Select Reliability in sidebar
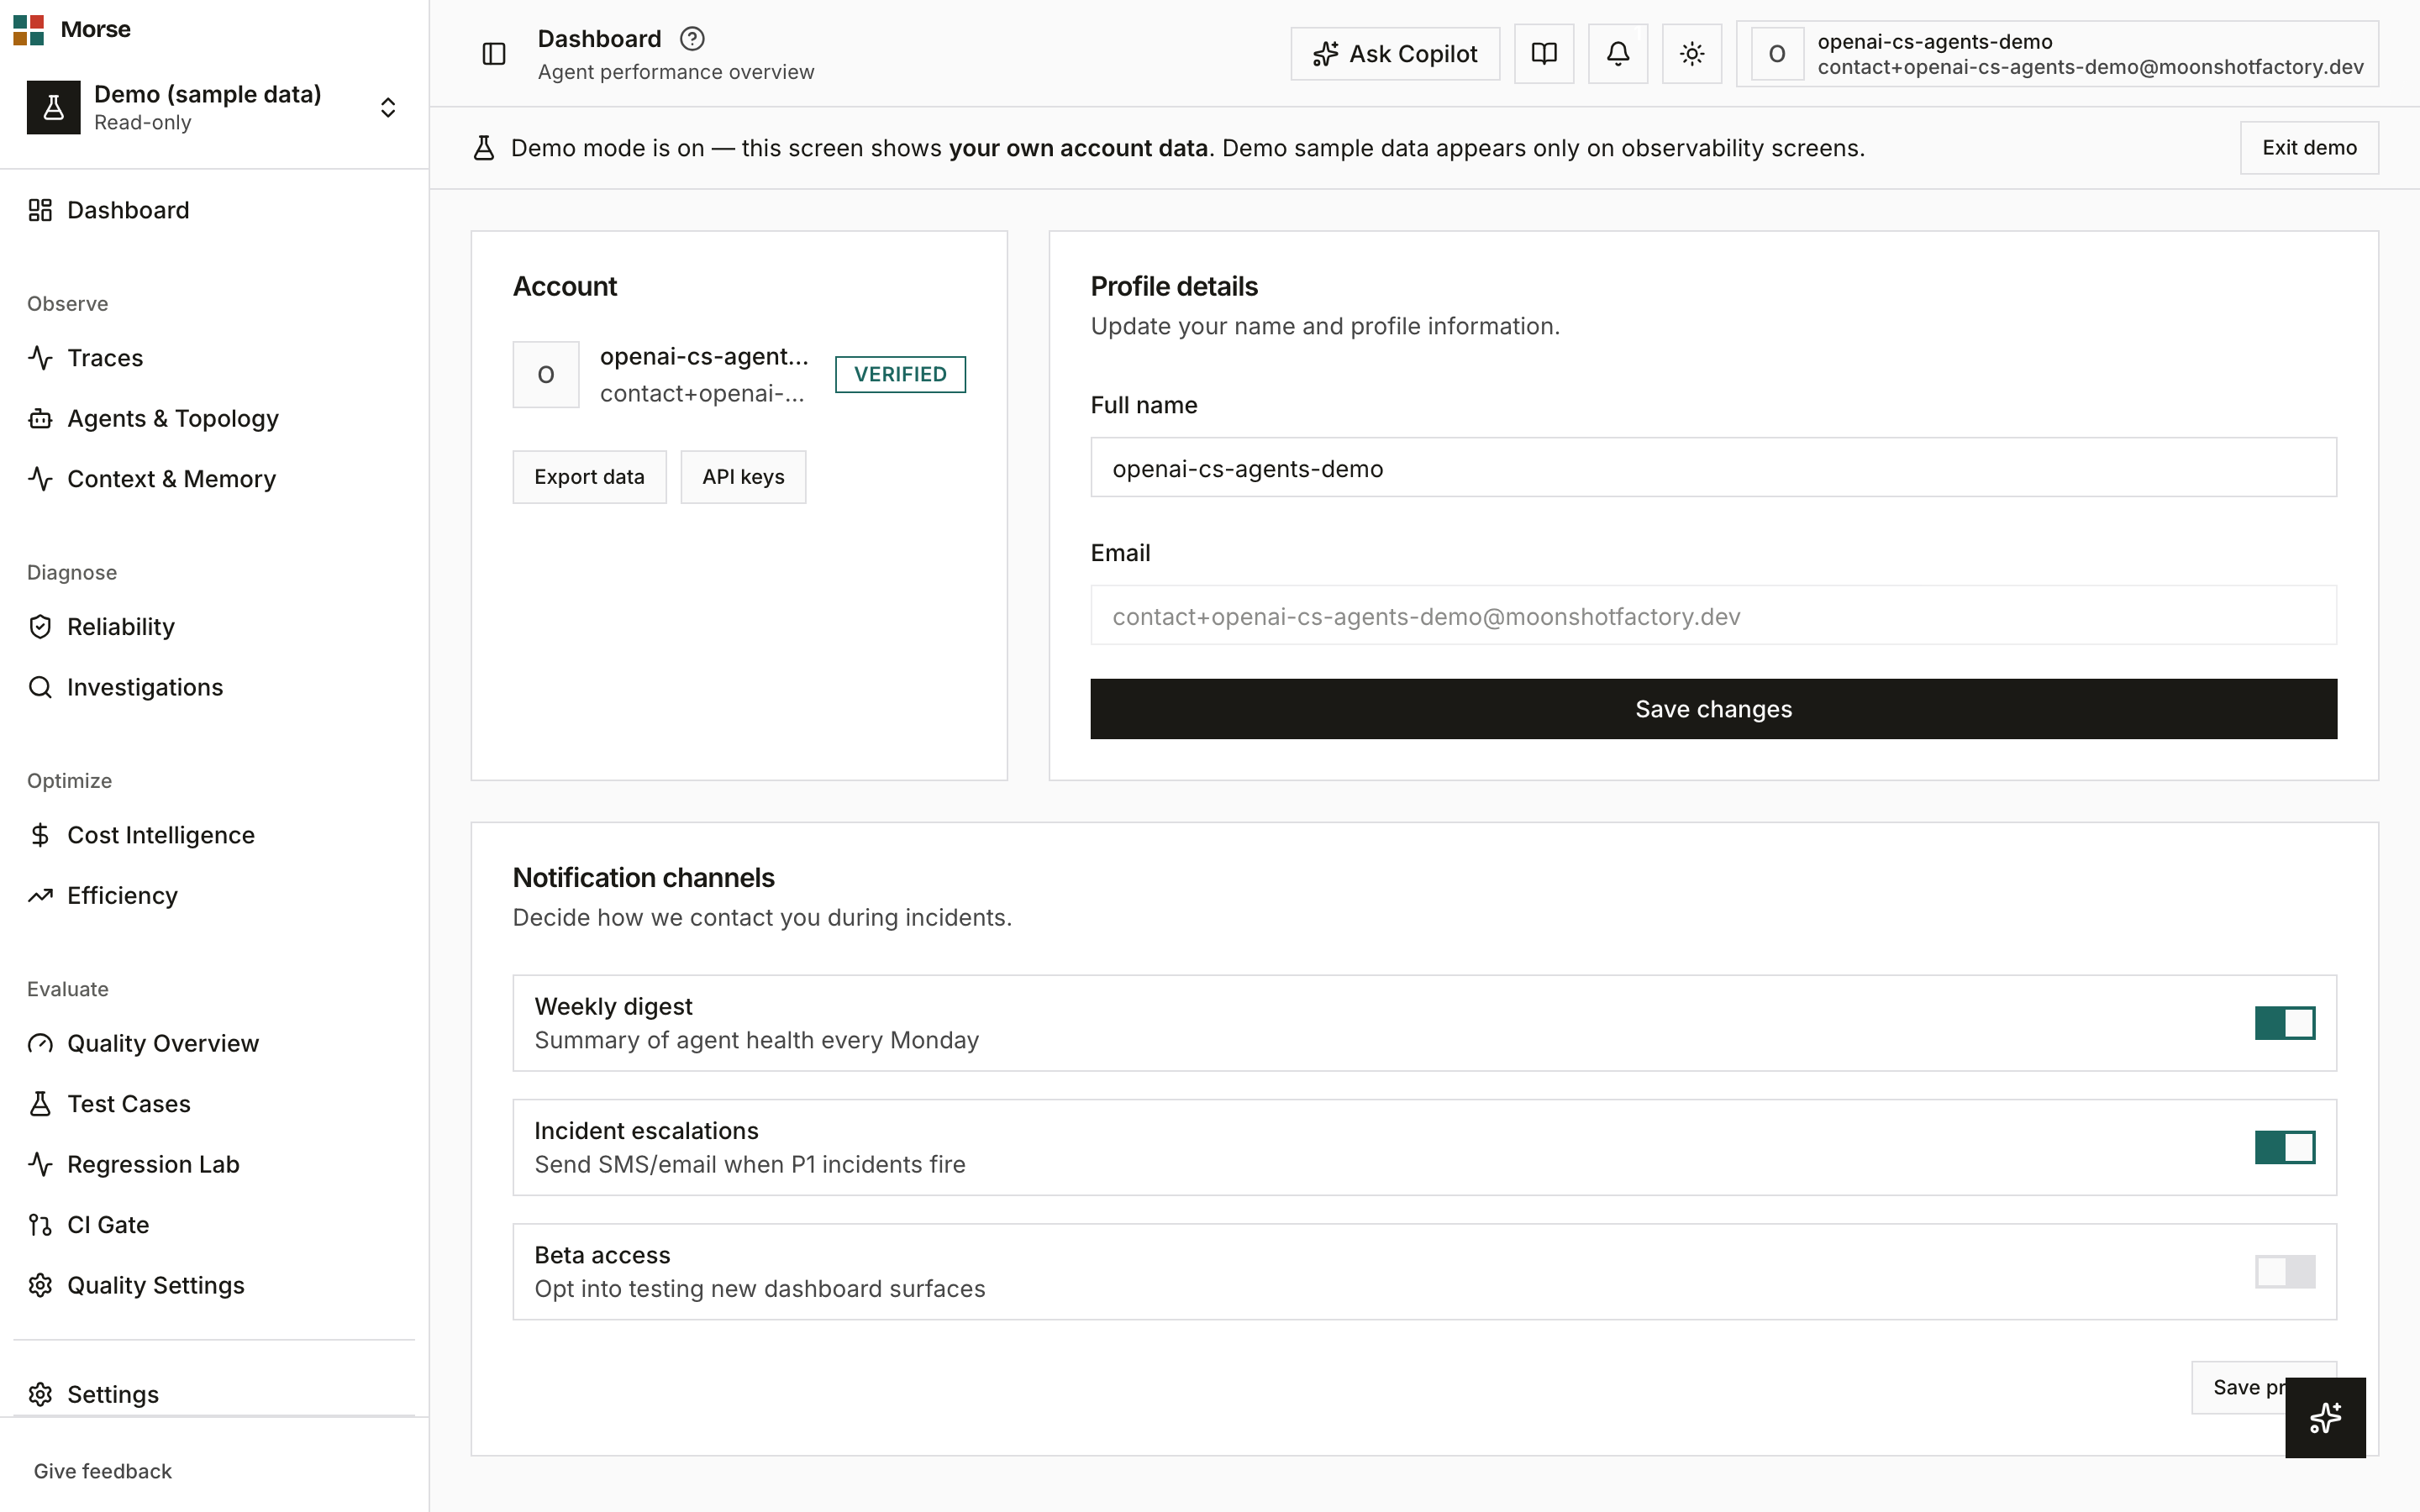 (214, 627)
